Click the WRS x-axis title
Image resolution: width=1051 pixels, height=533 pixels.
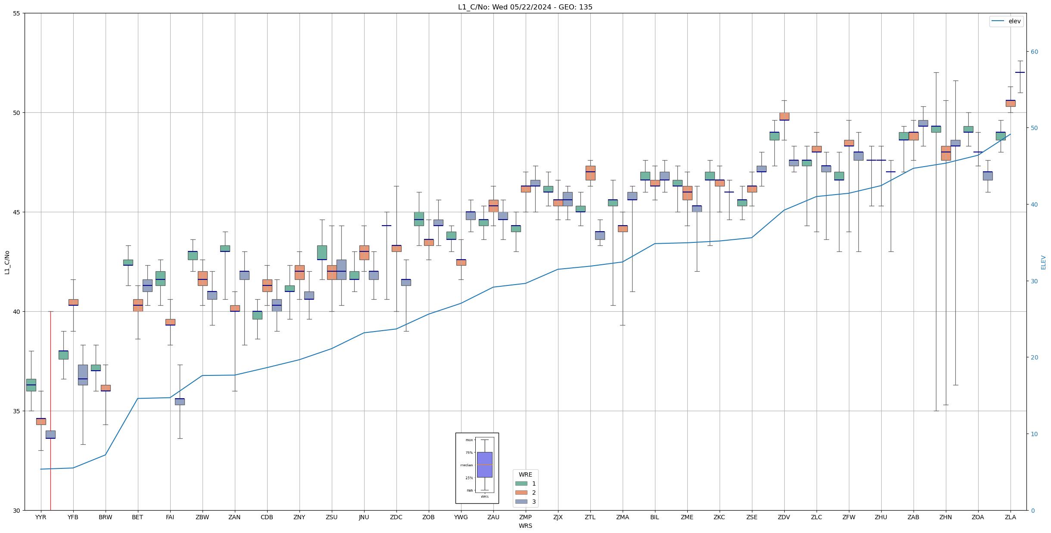click(x=525, y=526)
